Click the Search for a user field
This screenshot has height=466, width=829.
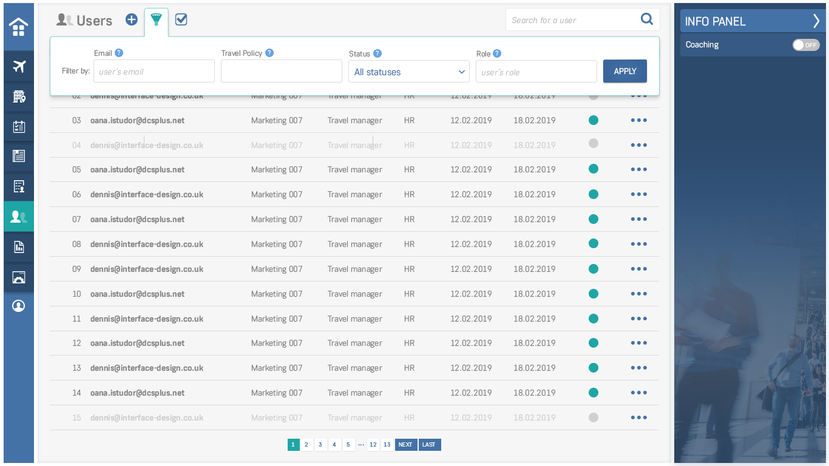[x=573, y=20]
